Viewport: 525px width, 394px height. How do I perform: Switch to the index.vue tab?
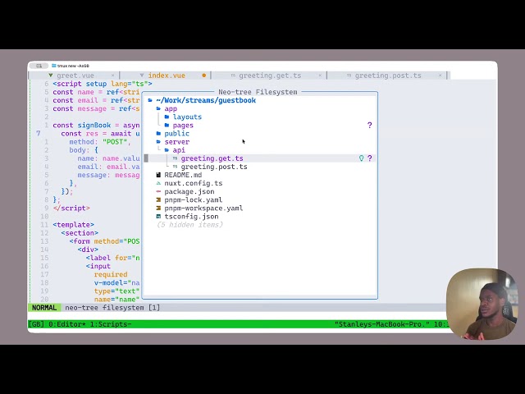pos(167,76)
